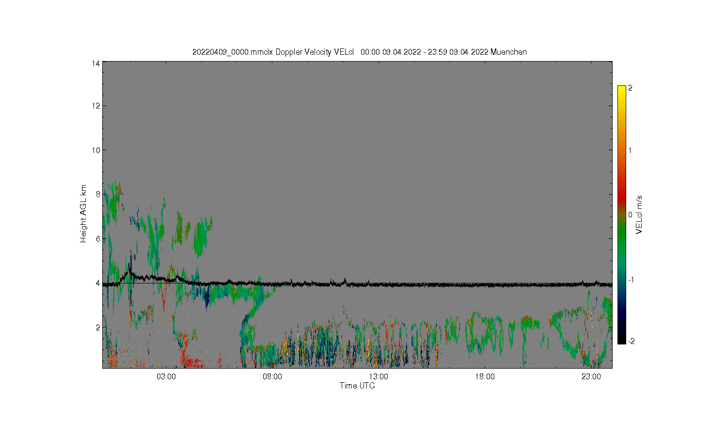Click the height axis label 10

(96, 150)
